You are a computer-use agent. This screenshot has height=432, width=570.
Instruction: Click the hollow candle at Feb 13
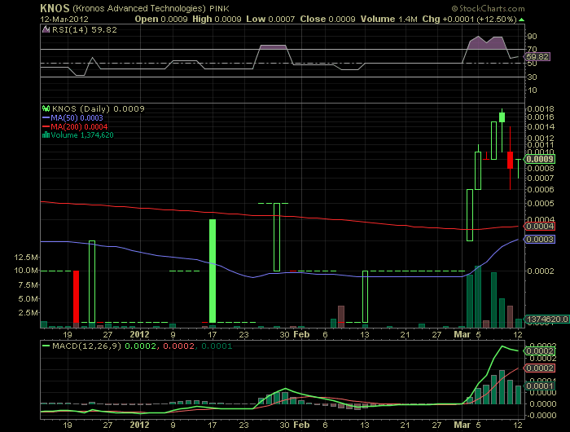click(x=365, y=296)
